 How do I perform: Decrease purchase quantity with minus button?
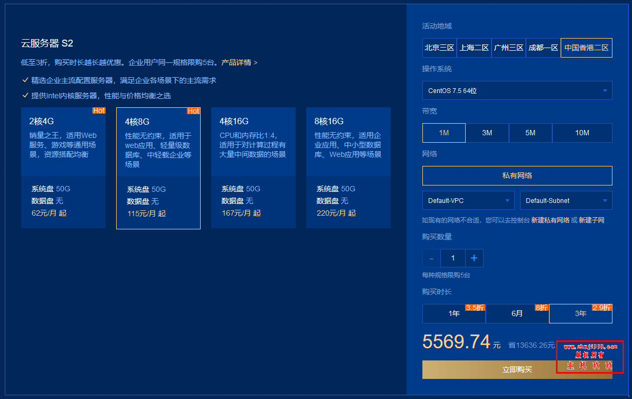pos(431,258)
